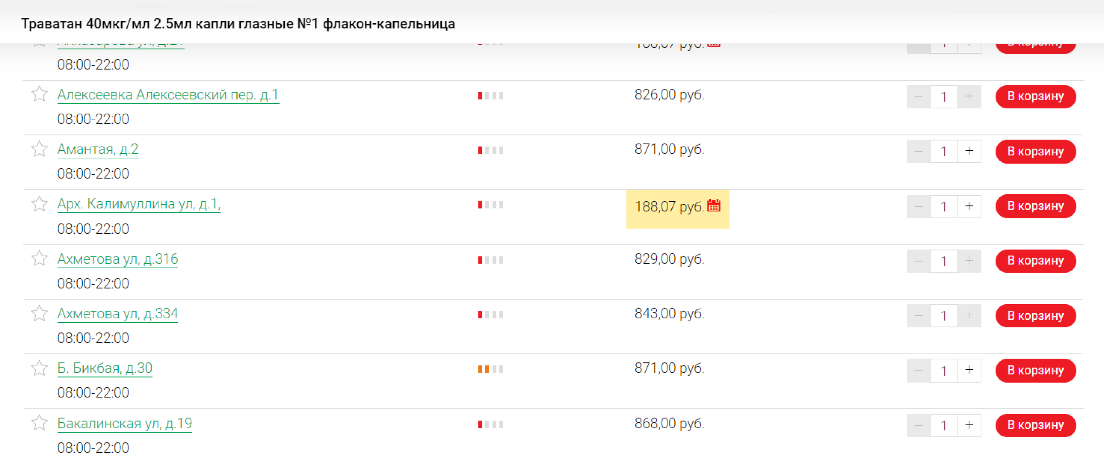Star the Амантая, д.2 pharmacy

click(x=39, y=149)
